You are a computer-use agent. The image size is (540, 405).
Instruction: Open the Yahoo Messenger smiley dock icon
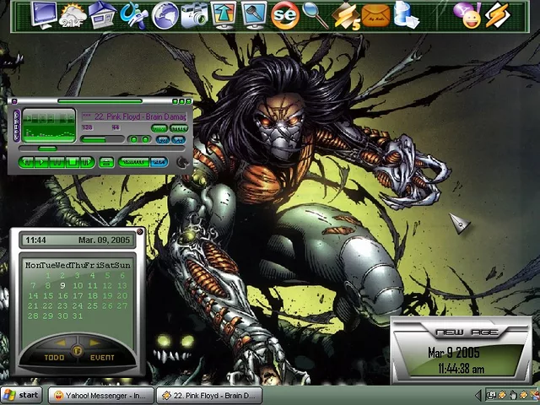[x=465, y=14]
